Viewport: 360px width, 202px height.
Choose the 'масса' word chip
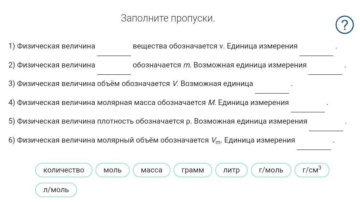pyautogui.click(x=152, y=170)
